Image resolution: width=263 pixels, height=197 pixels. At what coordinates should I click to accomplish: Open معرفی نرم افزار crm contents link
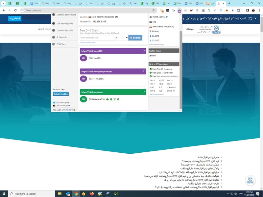(x=208, y=157)
